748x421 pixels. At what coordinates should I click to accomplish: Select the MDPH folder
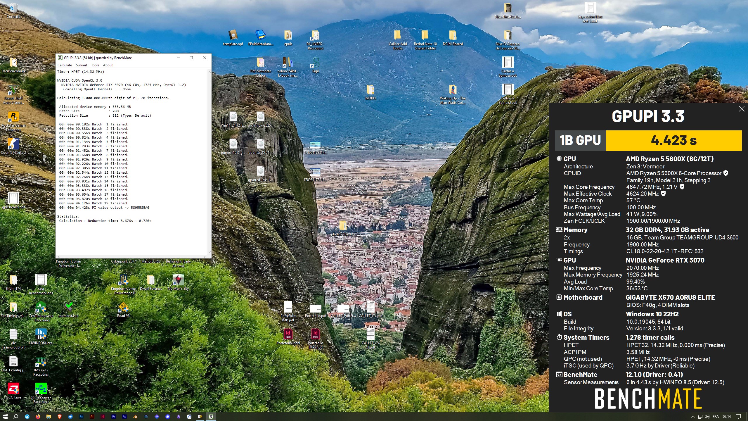click(x=370, y=92)
